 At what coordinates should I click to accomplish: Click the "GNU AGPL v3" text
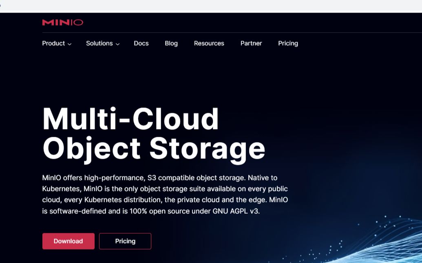click(236, 211)
